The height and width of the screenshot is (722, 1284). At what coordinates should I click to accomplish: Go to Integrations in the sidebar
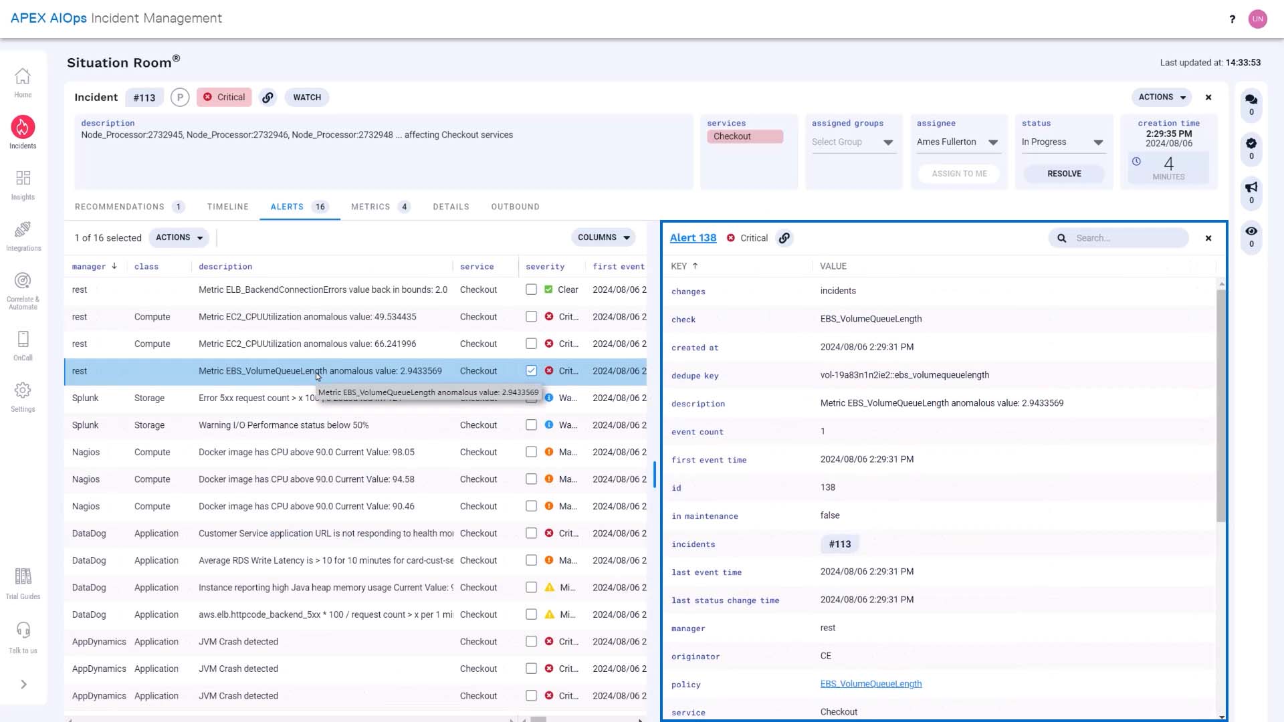23,229
